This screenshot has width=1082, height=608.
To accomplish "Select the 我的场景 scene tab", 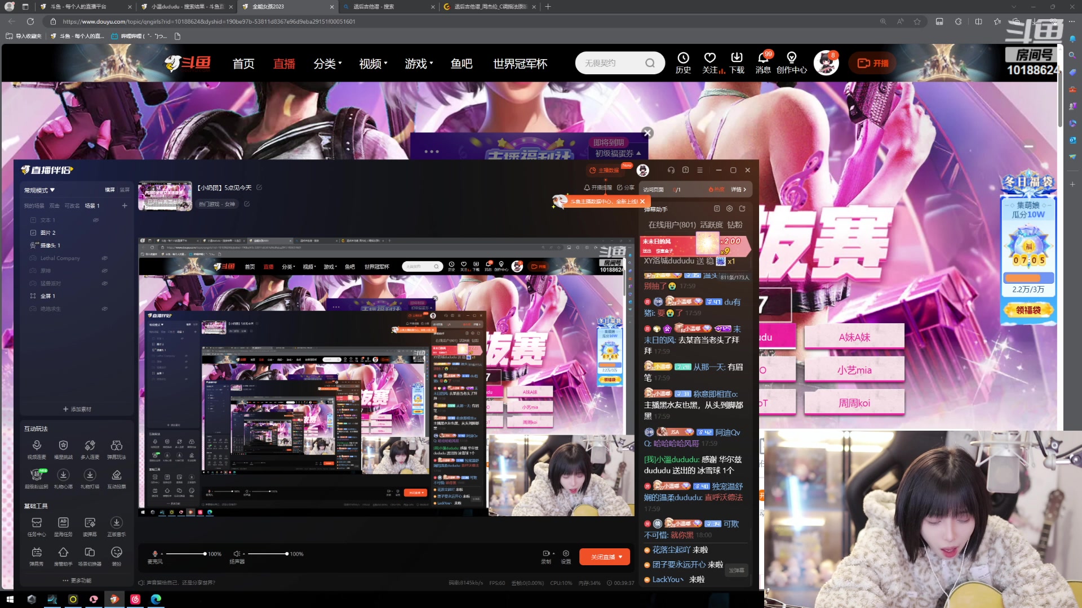I will 34,206.
